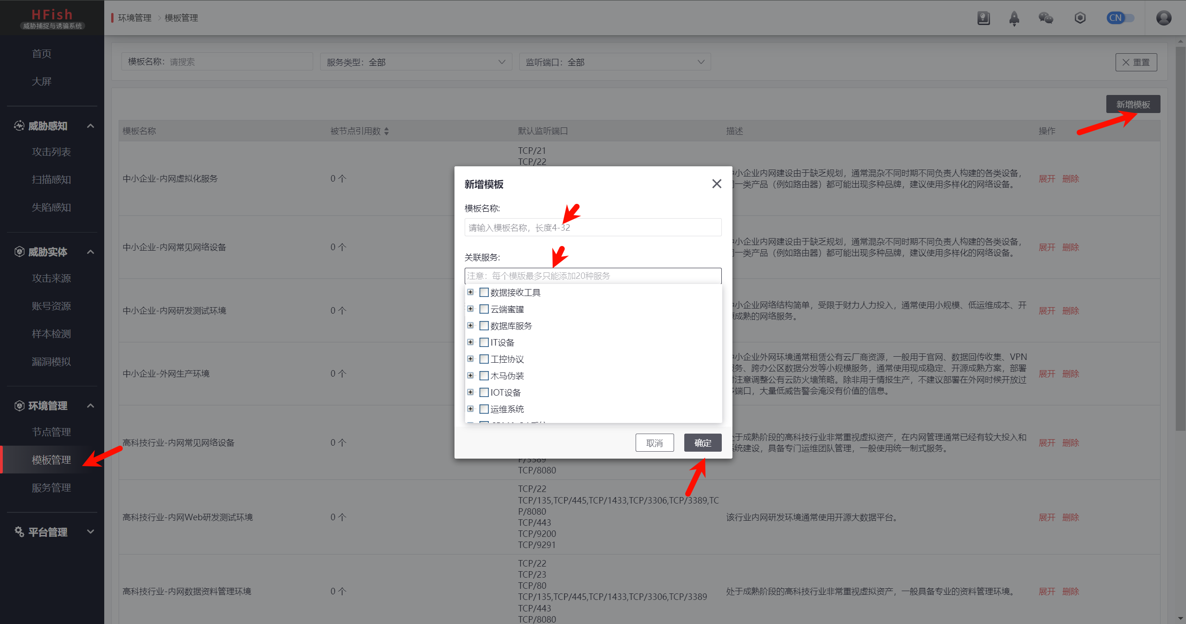Expand the 数据库服务 tree node
This screenshot has width=1186, height=624.
click(470, 326)
